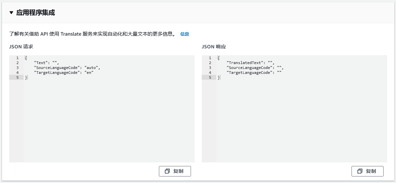The height and width of the screenshot is (183, 396).
Task: Click the 应用程序集成 section heading
Action: click(x=36, y=13)
